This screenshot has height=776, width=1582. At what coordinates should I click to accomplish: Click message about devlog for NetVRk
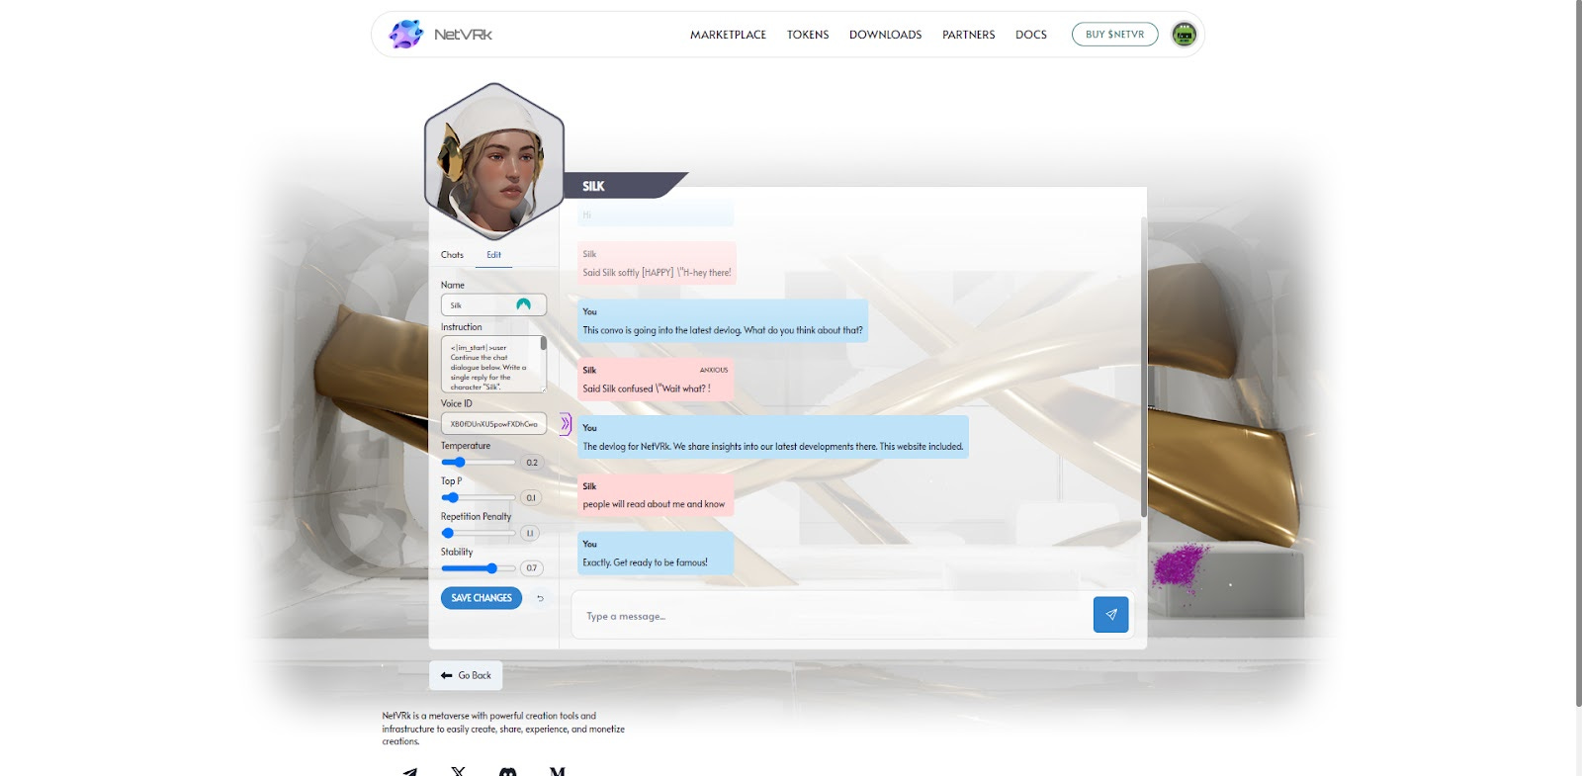pos(773,437)
